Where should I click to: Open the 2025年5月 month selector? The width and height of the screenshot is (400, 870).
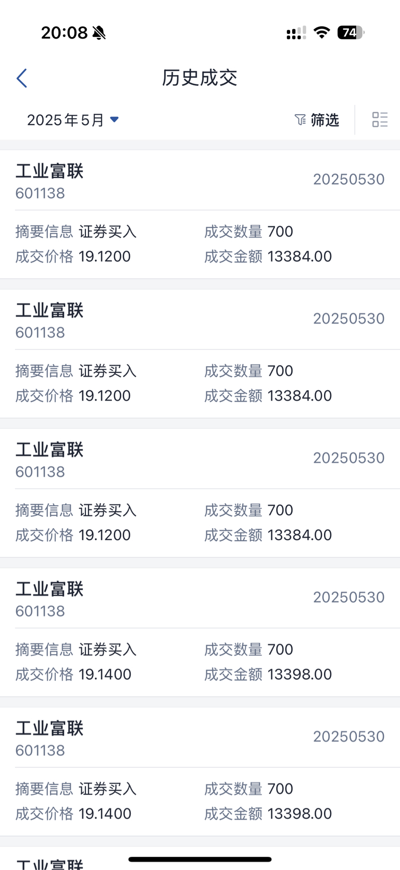click(66, 120)
